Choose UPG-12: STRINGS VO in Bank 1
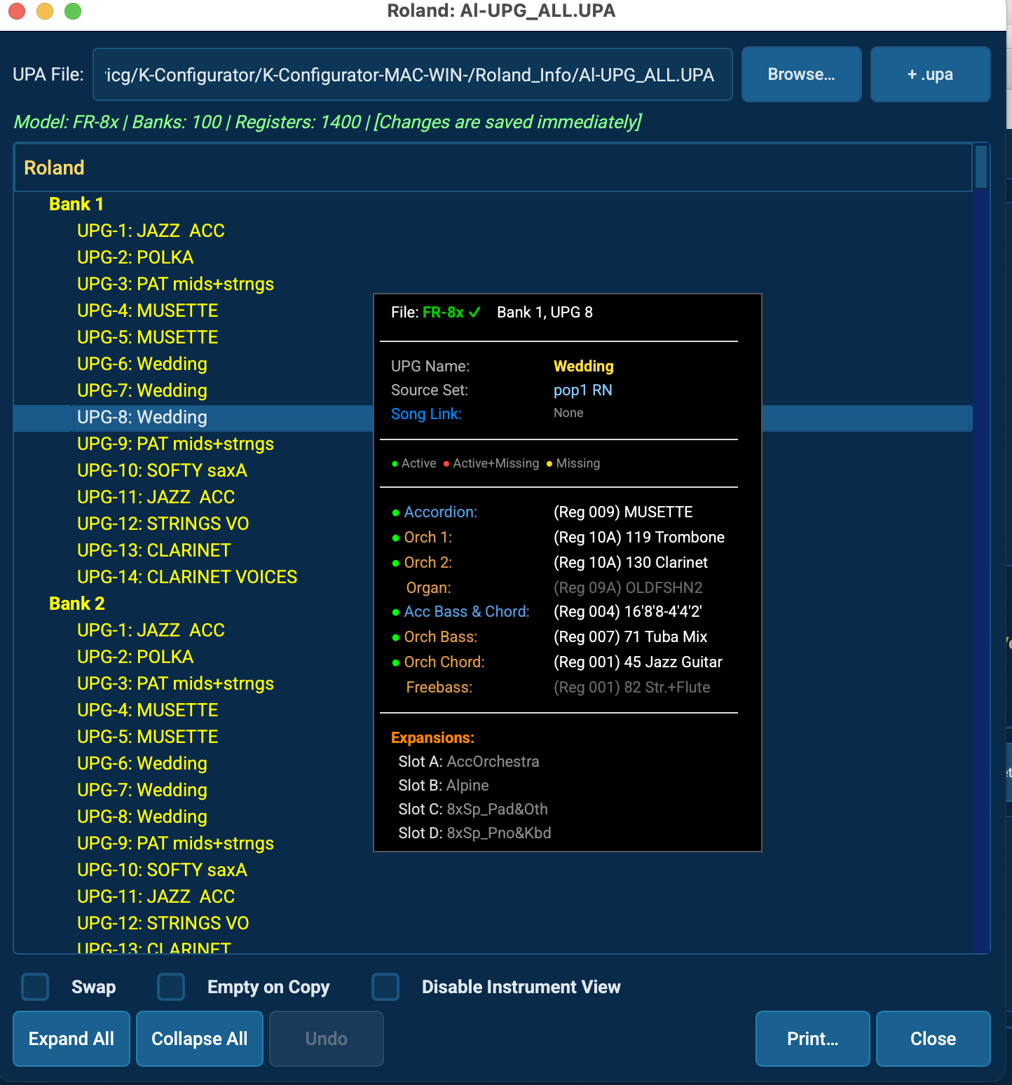Image resolution: width=1012 pixels, height=1085 pixels. coord(163,524)
